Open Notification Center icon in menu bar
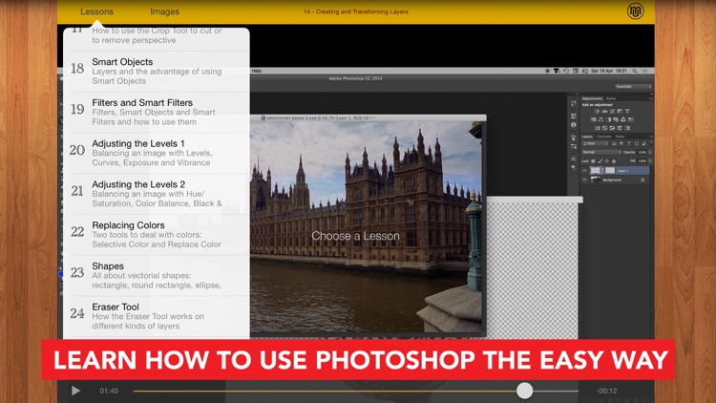The image size is (716, 403). pos(644,71)
